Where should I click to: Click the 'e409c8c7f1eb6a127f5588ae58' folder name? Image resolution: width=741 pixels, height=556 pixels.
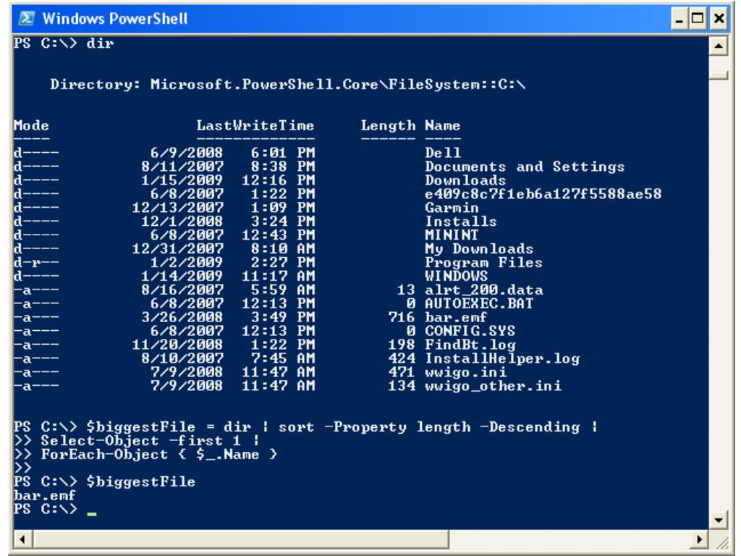(x=543, y=194)
